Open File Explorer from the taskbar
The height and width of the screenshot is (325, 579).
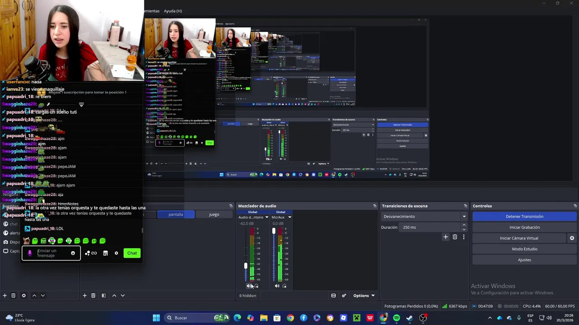(x=264, y=318)
